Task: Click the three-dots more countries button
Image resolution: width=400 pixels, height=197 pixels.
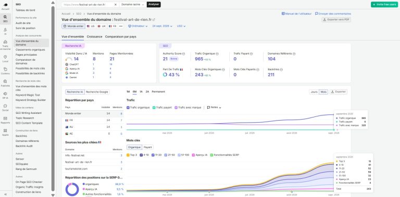Action: tap(121, 26)
